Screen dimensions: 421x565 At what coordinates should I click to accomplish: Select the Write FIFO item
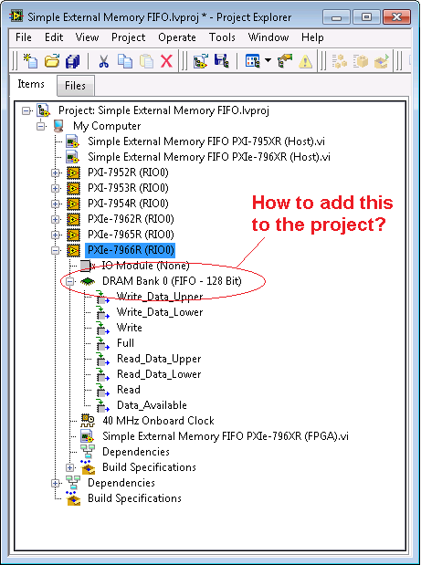(130, 328)
